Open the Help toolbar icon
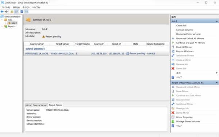This screenshot has width=219, height=137. click(x=22, y=12)
